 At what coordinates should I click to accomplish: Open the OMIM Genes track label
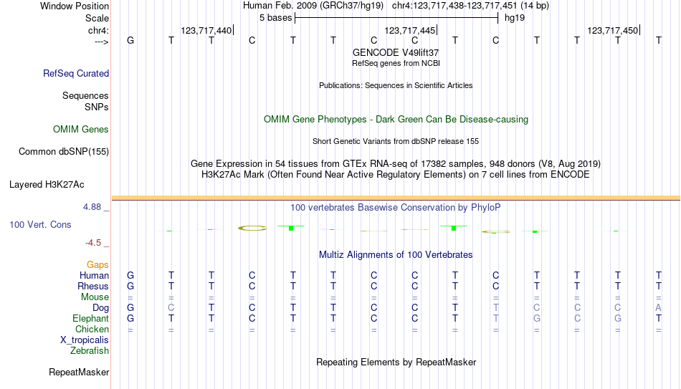click(81, 130)
